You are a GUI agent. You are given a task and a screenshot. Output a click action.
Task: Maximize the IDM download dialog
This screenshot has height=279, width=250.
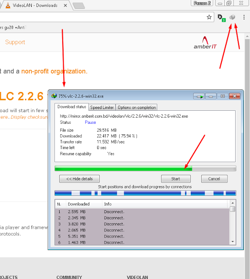(x=223, y=96)
